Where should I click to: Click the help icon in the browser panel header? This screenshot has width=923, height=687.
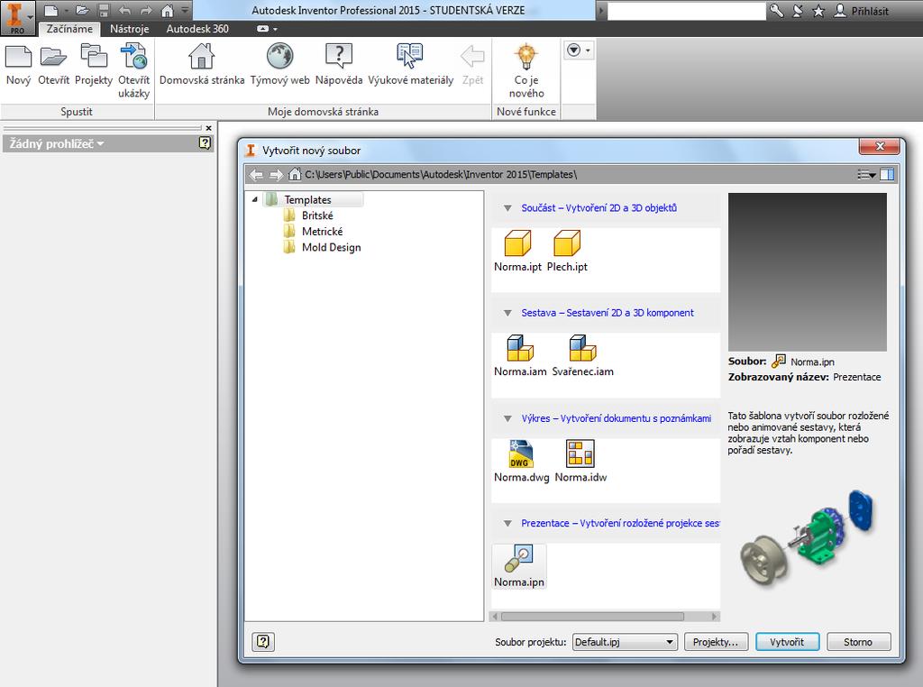(205, 143)
